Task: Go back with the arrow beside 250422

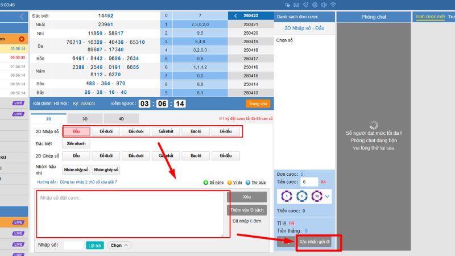Action: coord(236,16)
